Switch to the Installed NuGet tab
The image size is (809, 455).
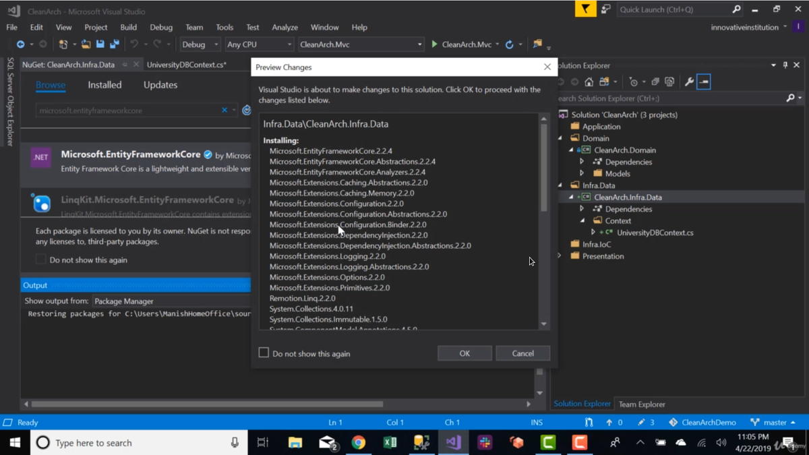pyautogui.click(x=104, y=85)
